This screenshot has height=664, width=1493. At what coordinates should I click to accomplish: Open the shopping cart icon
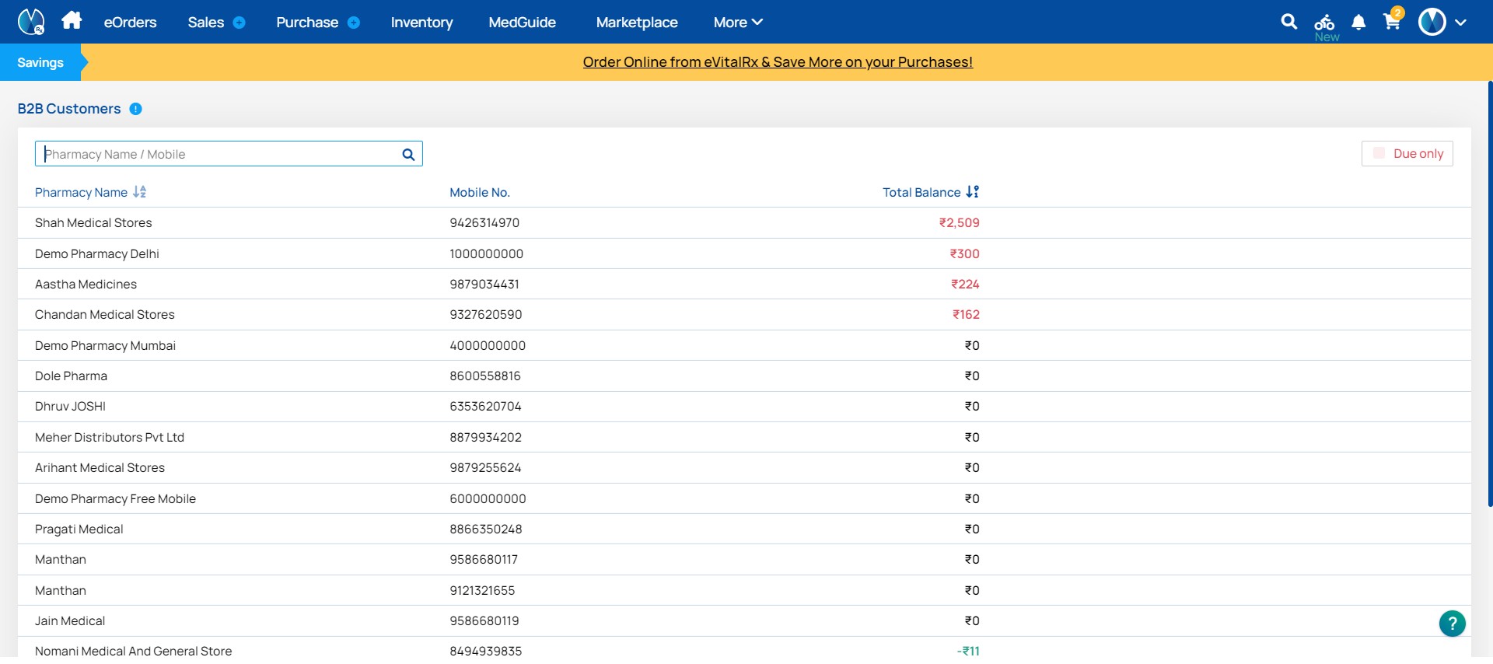click(x=1392, y=21)
